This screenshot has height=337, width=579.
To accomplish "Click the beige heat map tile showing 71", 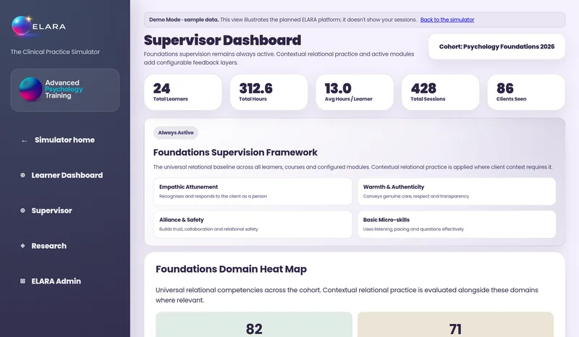I will click(x=456, y=325).
